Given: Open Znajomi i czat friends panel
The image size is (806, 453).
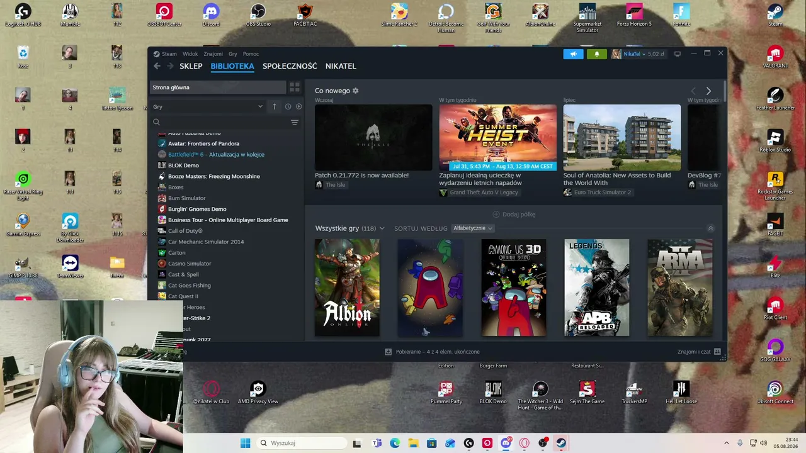Looking at the screenshot, I should click(x=699, y=352).
